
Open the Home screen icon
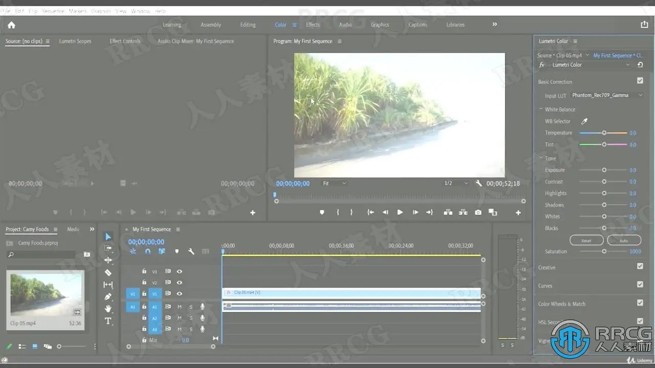click(x=11, y=25)
